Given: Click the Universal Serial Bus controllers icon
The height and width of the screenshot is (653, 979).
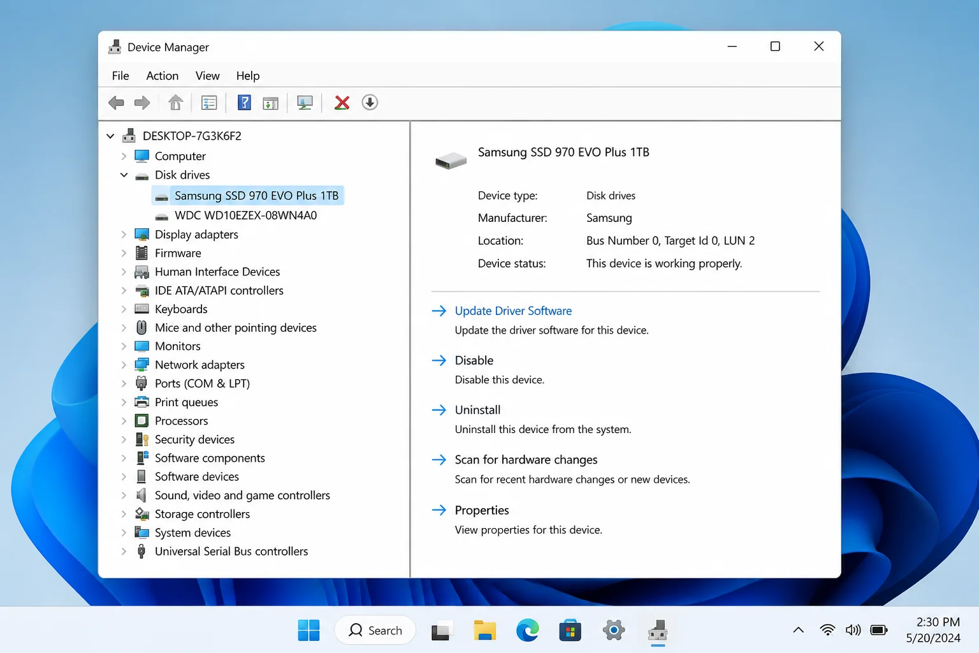Looking at the screenshot, I should [141, 552].
